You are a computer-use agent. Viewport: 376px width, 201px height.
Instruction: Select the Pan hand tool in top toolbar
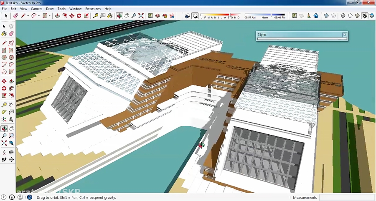[x=127, y=16]
